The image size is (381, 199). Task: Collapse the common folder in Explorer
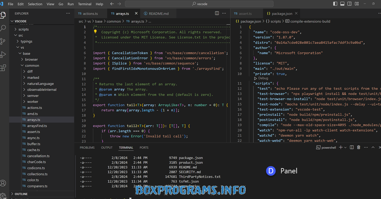click(32, 66)
